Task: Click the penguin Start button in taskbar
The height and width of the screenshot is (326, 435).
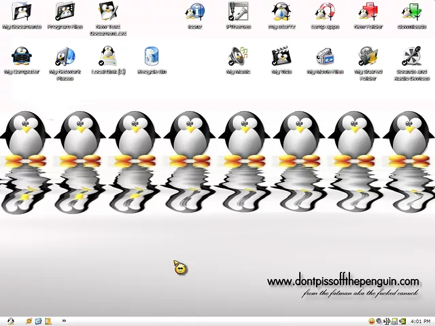Action: [11, 321]
